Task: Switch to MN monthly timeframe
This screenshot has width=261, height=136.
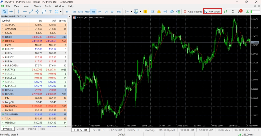Action: [x=119, y=12]
